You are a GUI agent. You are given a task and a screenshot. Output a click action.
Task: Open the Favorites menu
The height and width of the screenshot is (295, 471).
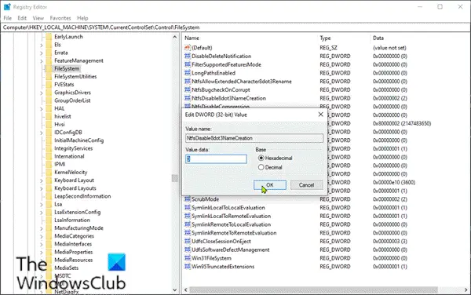pos(60,18)
